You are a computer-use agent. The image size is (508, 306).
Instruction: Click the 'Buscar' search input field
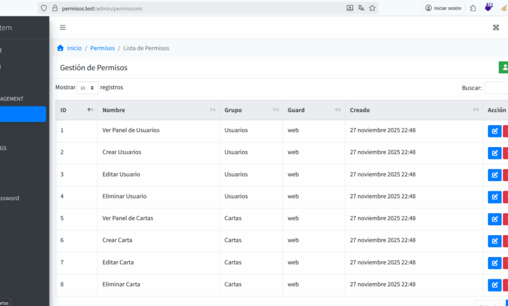coord(496,88)
